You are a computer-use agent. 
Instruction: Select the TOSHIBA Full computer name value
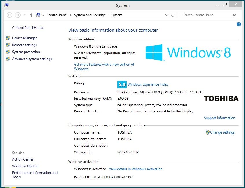(124, 139)
